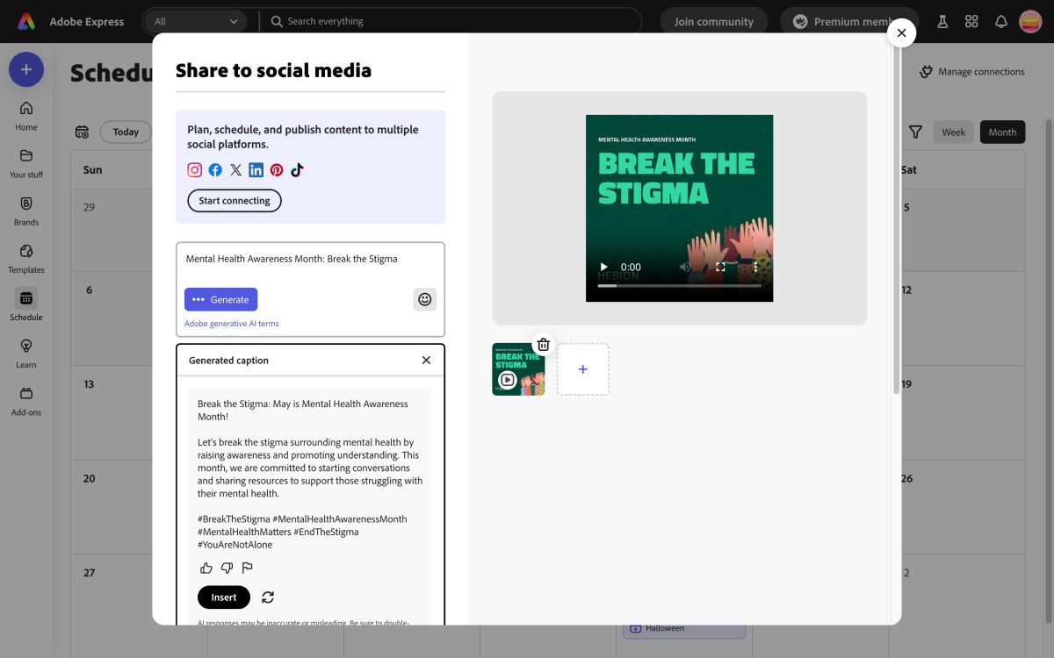Click the calendar date picker icon
Image resolution: width=1054 pixels, height=658 pixels.
(82, 132)
